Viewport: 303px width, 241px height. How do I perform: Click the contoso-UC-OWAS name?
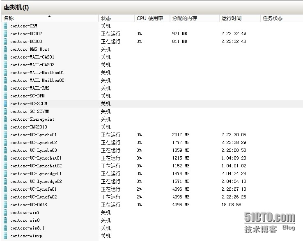(x=29, y=205)
